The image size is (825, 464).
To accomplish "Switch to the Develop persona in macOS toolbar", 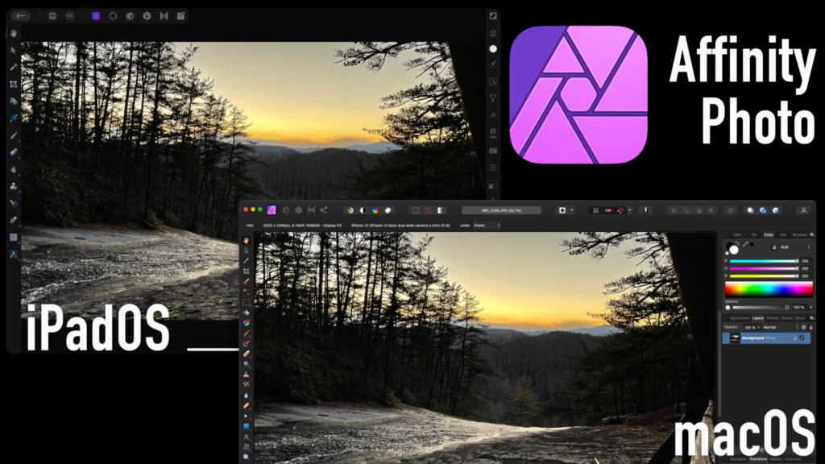I will [x=298, y=210].
